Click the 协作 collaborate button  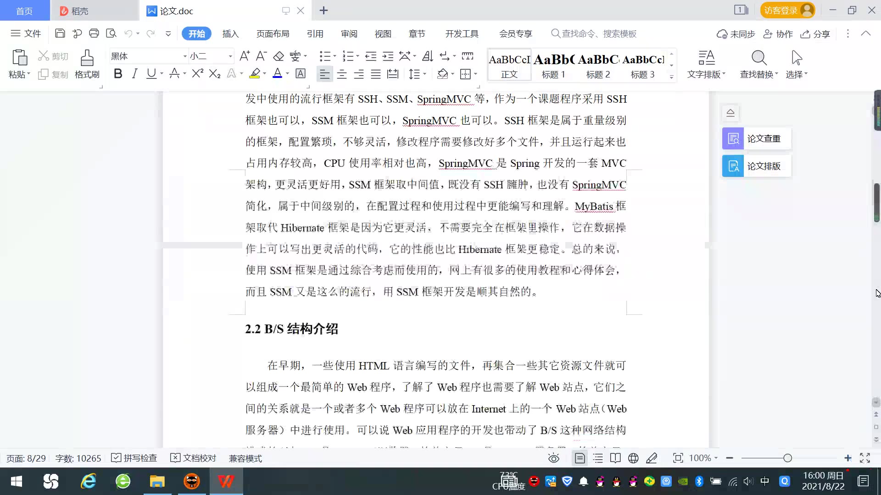(778, 34)
